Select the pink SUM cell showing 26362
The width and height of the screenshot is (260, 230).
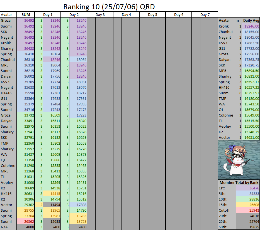click(x=26, y=221)
